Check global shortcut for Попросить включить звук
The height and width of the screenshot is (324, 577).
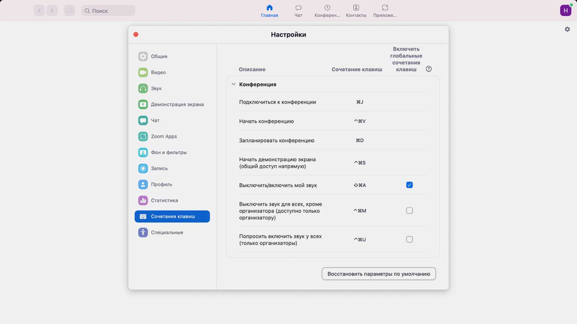[409, 239]
